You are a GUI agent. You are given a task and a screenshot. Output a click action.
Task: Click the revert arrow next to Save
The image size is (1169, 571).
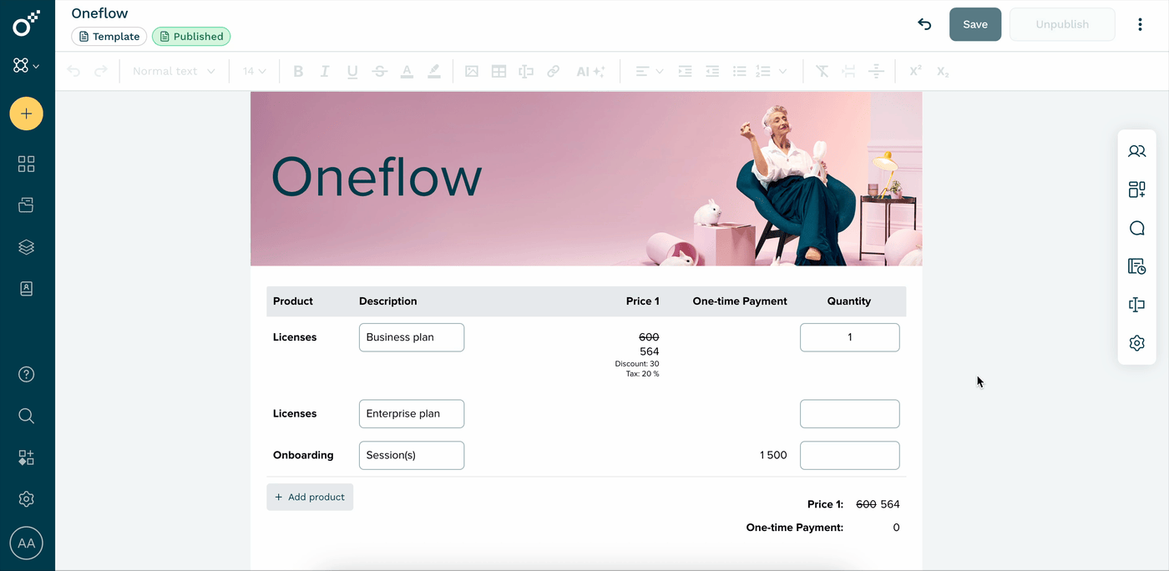924,24
